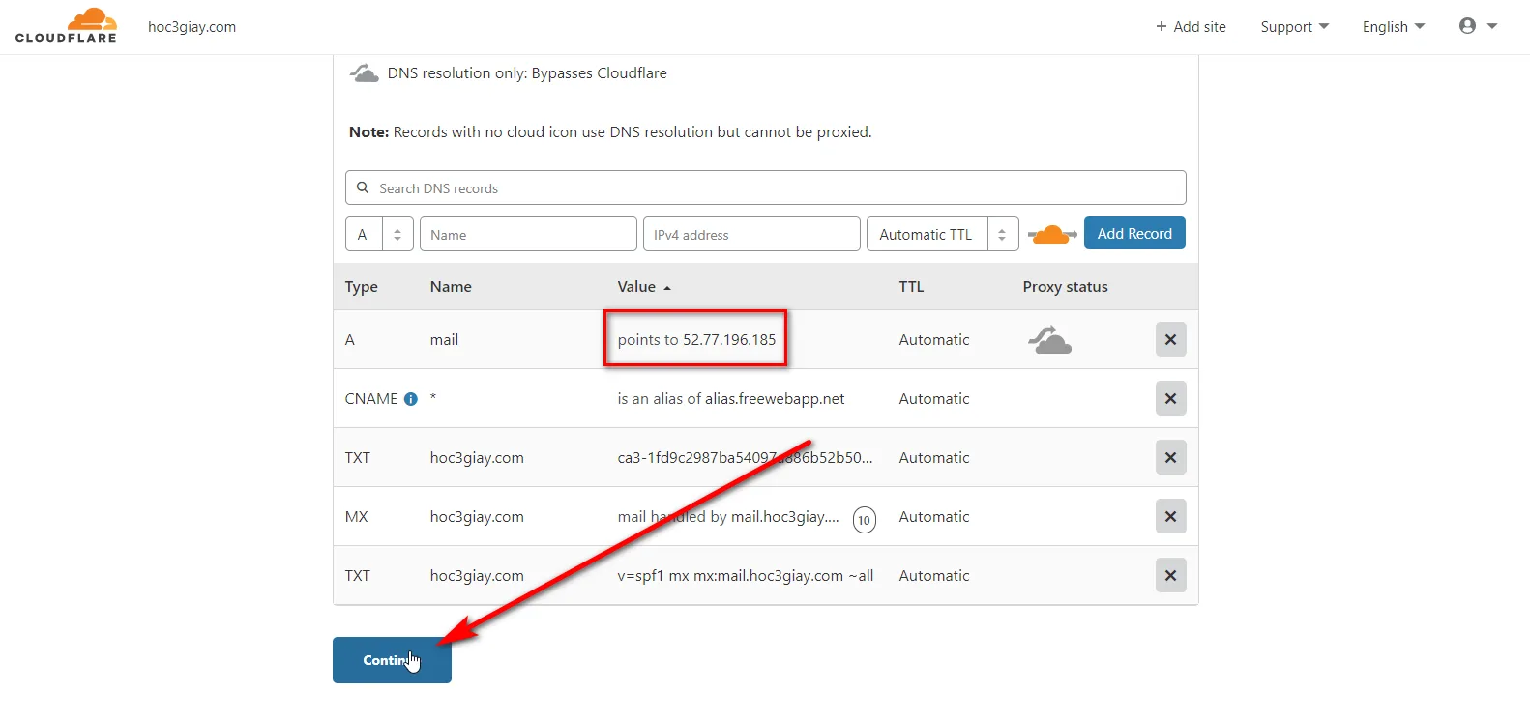Click the Add Record button
The width and height of the screenshot is (1530, 720).
[x=1133, y=234]
